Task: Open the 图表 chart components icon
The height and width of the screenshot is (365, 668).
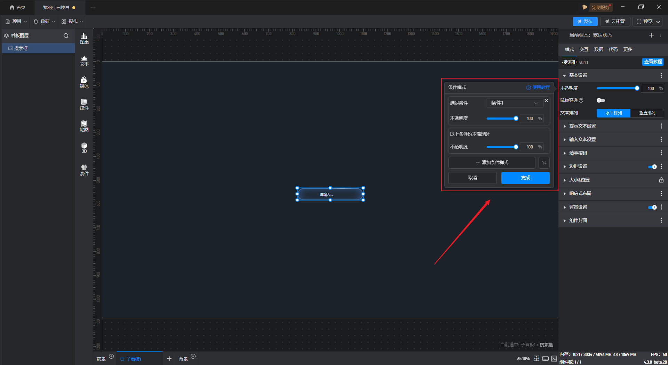Action: [84, 38]
